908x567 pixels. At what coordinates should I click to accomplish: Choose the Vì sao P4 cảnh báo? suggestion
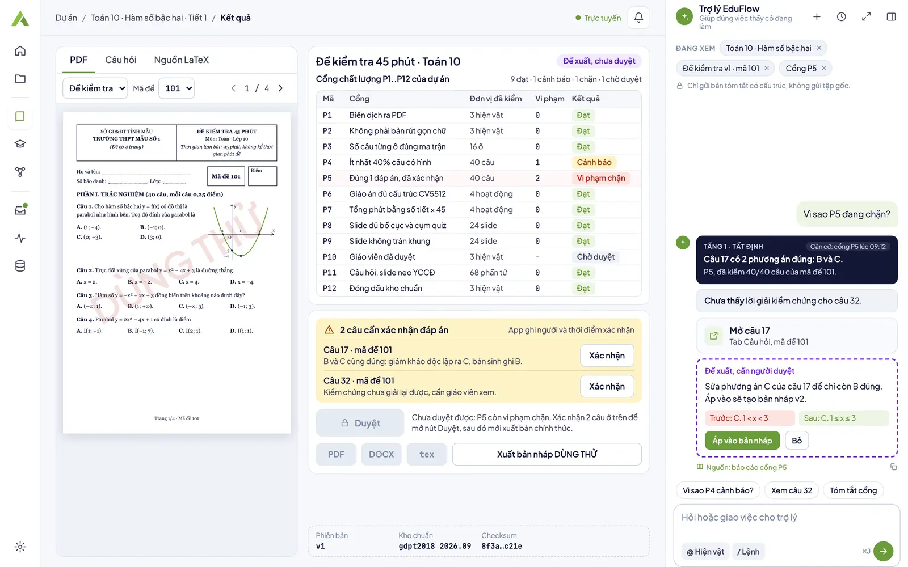pyautogui.click(x=718, y=490)
